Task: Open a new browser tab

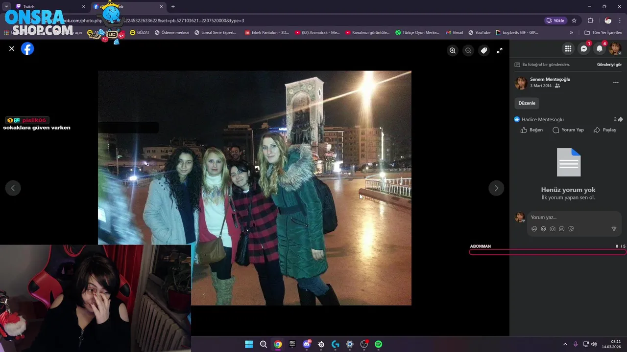Action: pyautogui.click(x=173, y=7)
